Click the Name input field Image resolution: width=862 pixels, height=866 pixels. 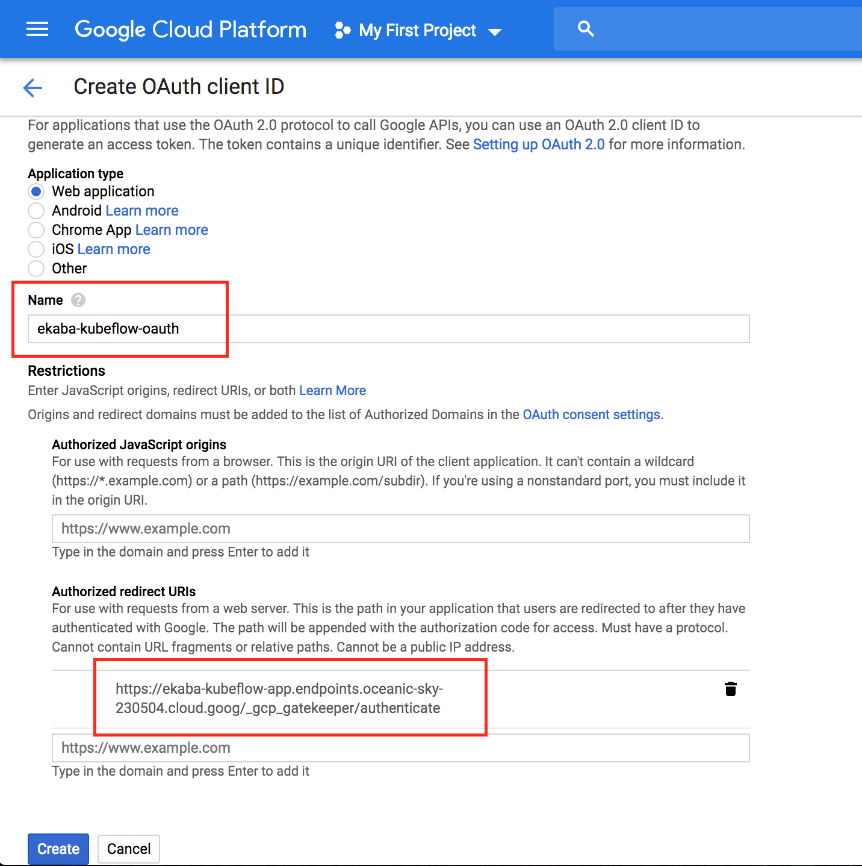point(389,329)
